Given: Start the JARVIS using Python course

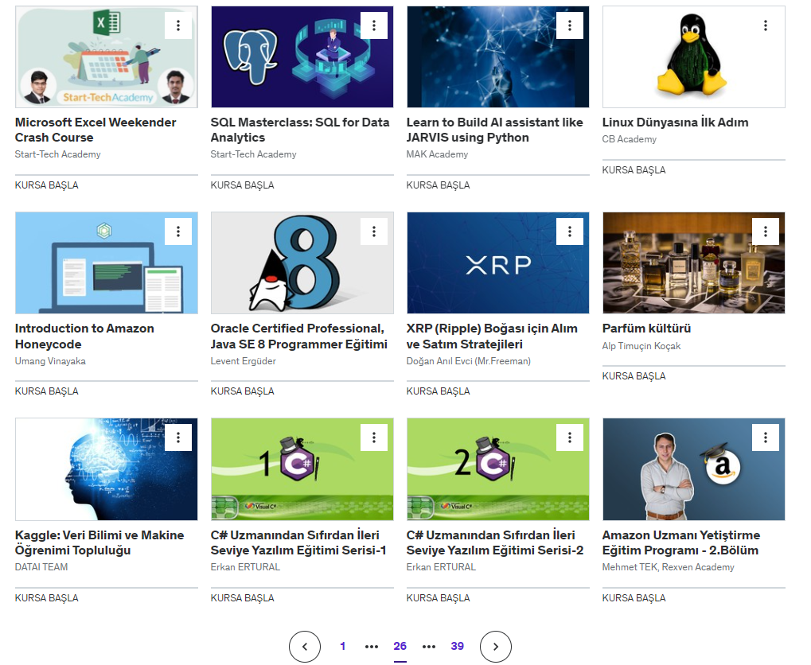Looking at the screenshot, I should 438,185.
